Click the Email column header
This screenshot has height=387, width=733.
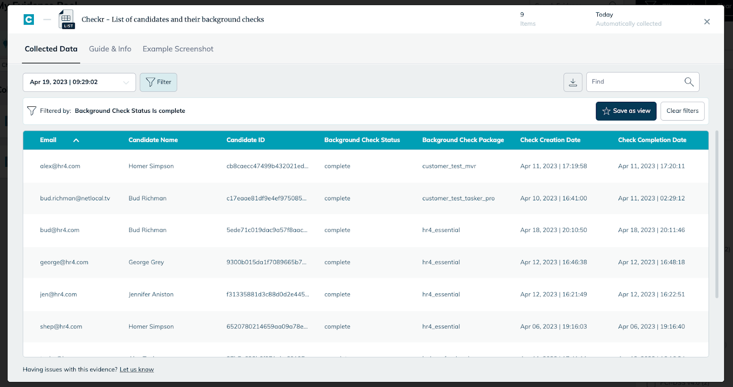(x=48, y=140)
